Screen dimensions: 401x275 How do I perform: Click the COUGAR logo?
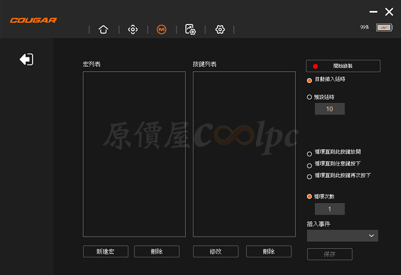click(x=33, y=20)
